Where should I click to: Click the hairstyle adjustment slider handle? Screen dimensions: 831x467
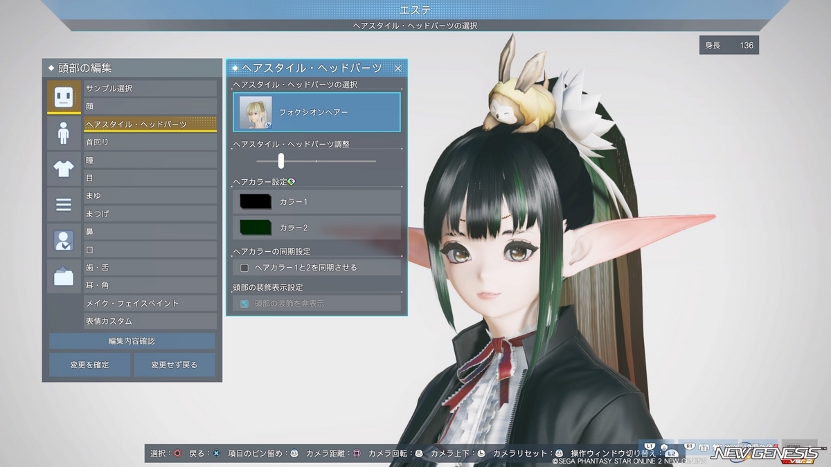pos(280,161)
